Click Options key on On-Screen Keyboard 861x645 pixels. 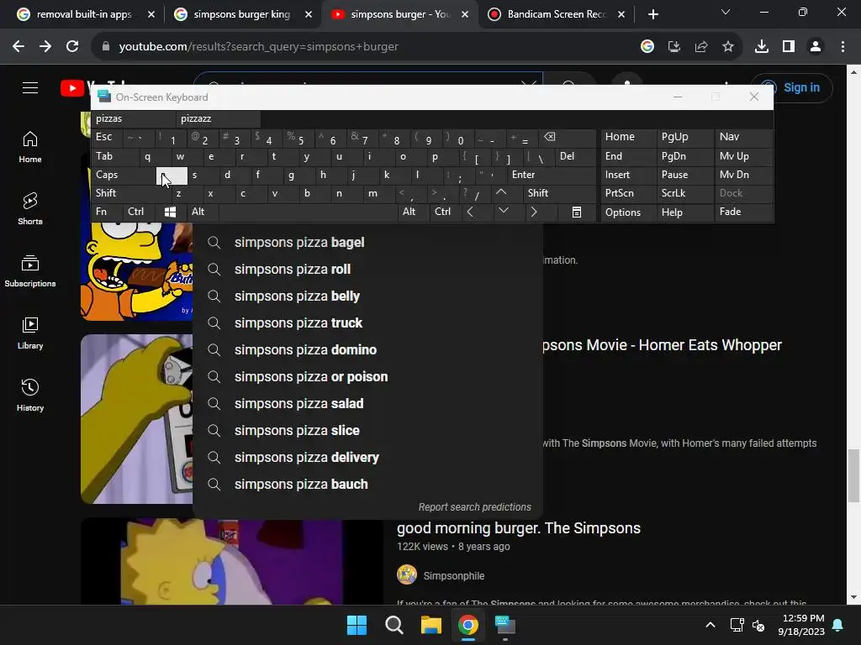627,212
